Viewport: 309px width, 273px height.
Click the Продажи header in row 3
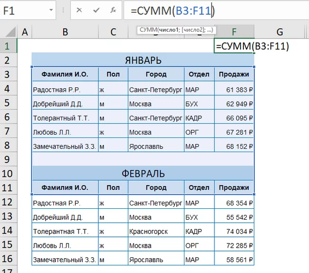pyautogui.click(x=234, y=74)
